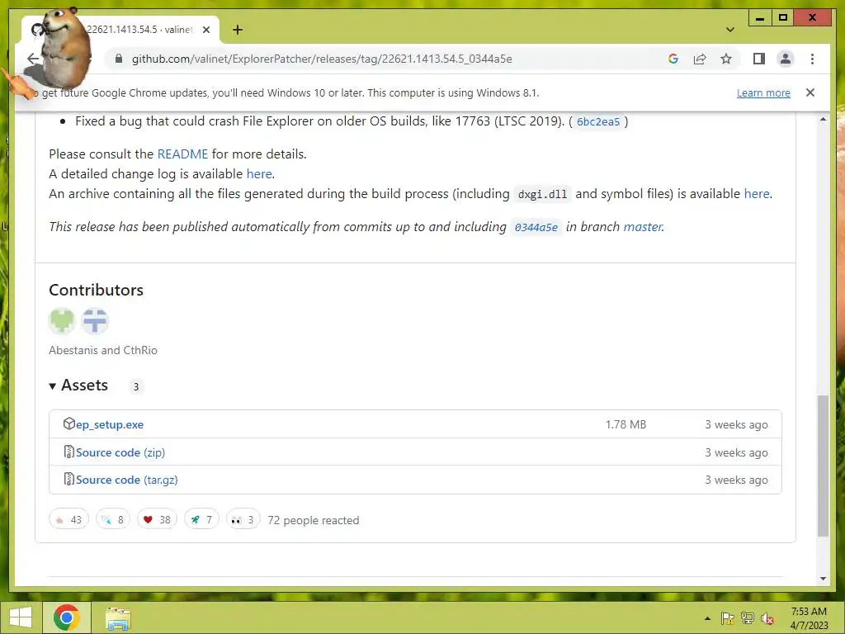This screenshot has width=845, height=634.
Task: Open a new Chrome tab
Action: (238, 30)
